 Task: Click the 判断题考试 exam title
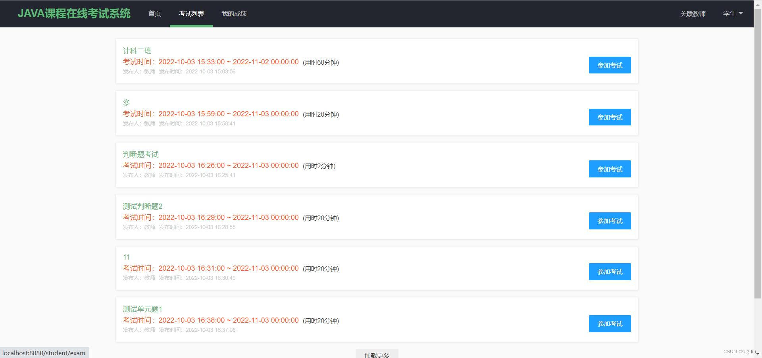(x=140, y=154)
